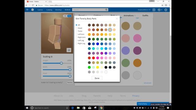Screen dimensions: 196x110
Task: Close the Skin Tone dialog with X
Action: 117,19
